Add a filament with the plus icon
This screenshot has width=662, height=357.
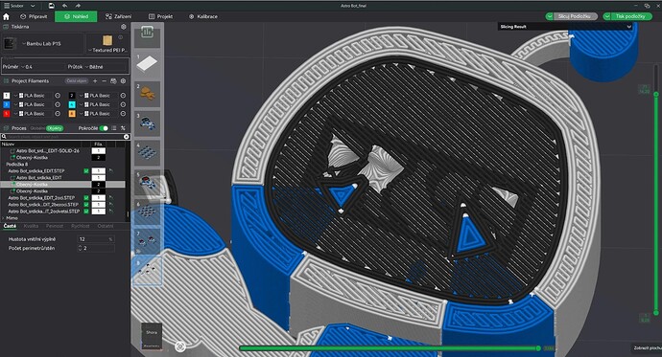(x=95, y=80)
